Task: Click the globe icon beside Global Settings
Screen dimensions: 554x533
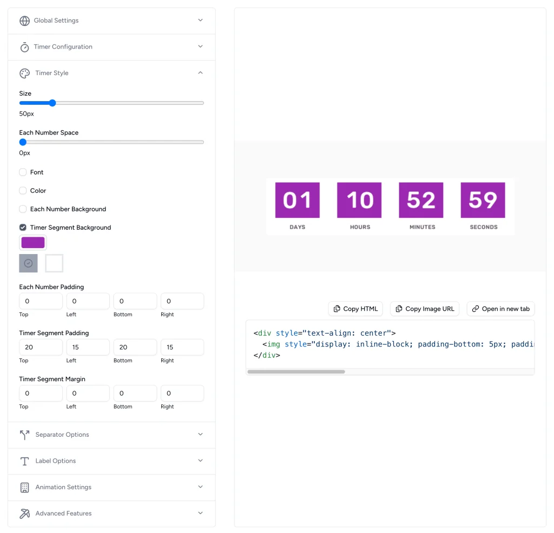Action: pos(24,21)
